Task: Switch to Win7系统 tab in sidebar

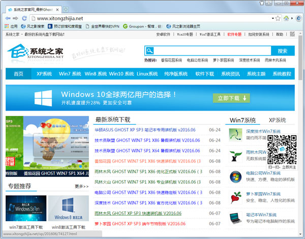Action: 242,120
